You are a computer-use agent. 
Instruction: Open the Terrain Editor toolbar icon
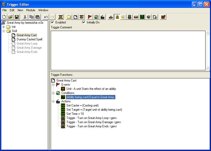point(111,17)
